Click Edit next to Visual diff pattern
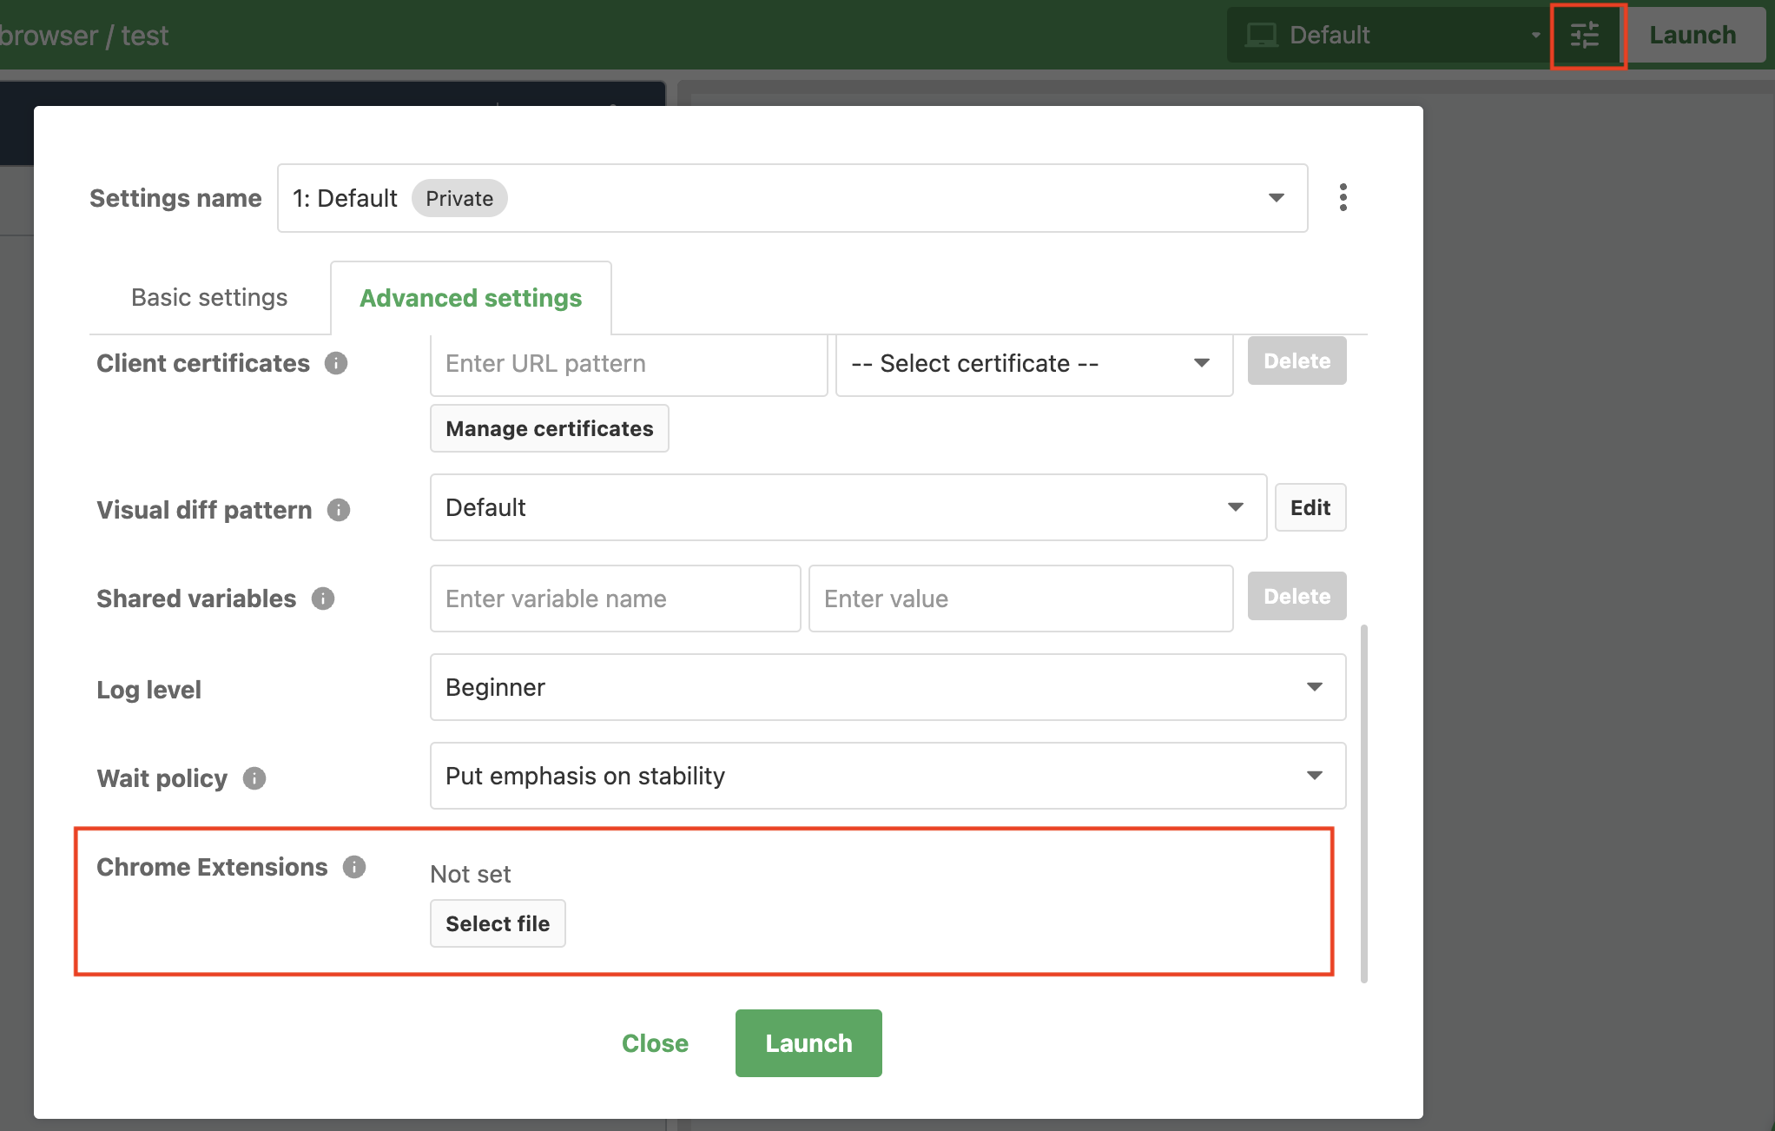 point(1310,507)
